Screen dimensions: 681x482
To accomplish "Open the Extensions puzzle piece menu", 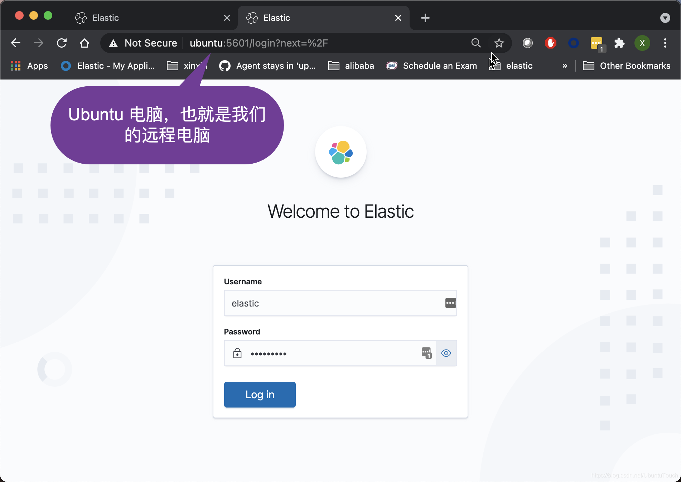I will point(619,43).
